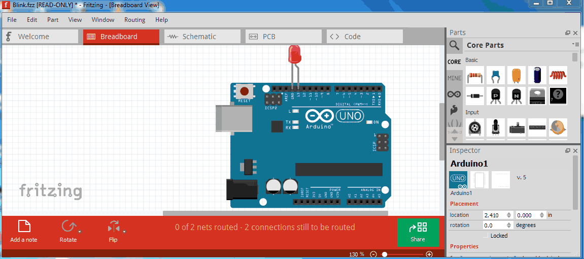This screenshot has height=259, width=584.
Task: Select the orange tantalum capacitor part
Action: [x=517, y=75]
